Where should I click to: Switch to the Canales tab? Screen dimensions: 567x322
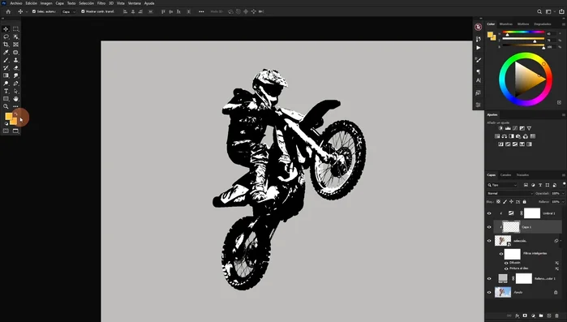tap(505, 175)
